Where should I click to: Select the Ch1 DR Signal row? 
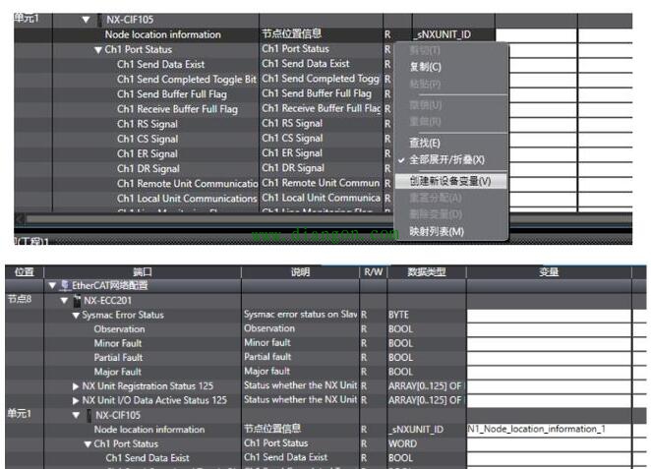click(148, 169)
